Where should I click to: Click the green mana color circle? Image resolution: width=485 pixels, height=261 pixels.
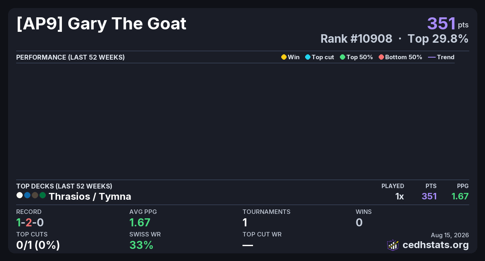[42, 195]
